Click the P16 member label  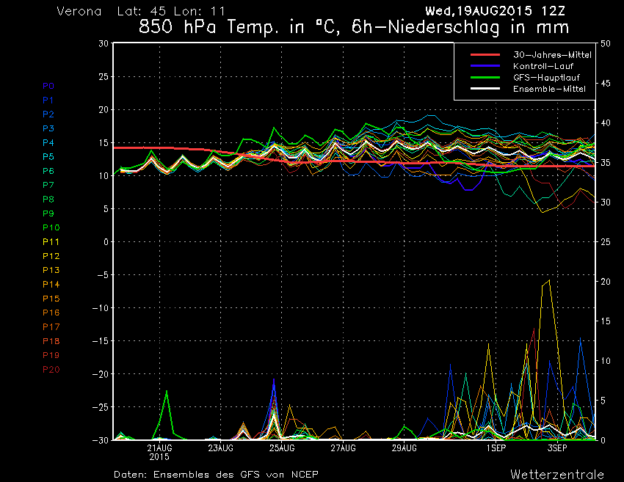click(x=51, y=313)
